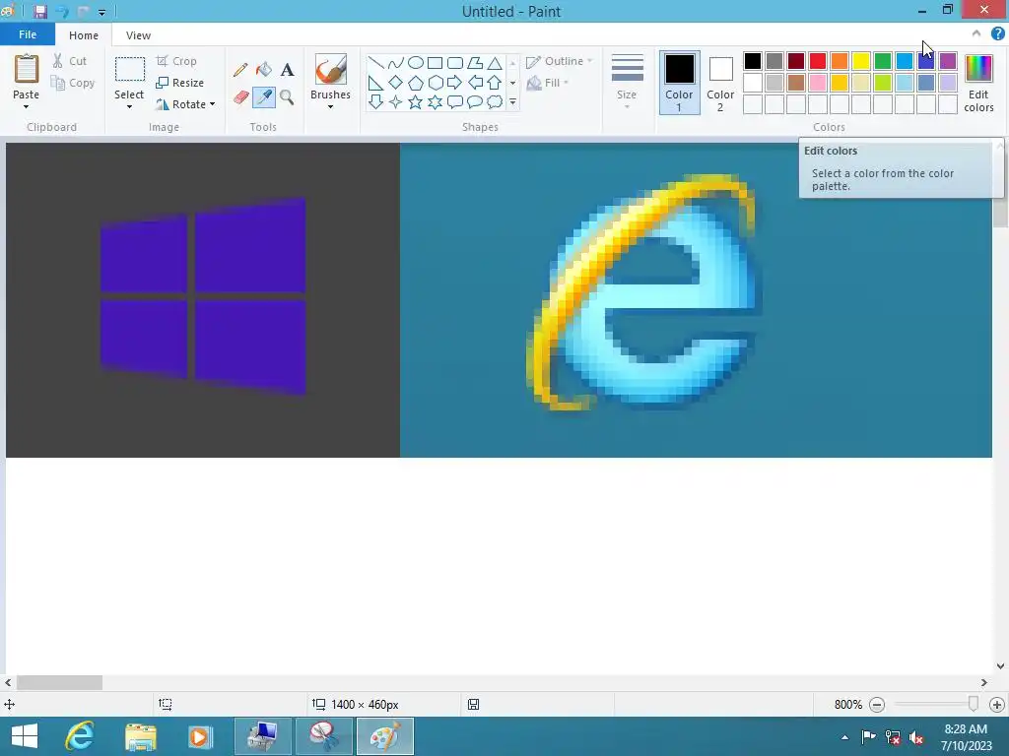Select the Text tool
This screenshot has height=756, width=1009.
(x=287, y=70)
